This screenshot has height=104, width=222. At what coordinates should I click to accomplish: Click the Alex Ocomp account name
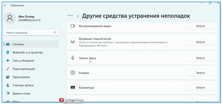(x=26, y=17)
